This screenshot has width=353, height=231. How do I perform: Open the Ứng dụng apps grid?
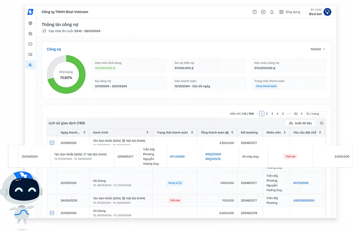pyautogui.click(x=290, y=12)
